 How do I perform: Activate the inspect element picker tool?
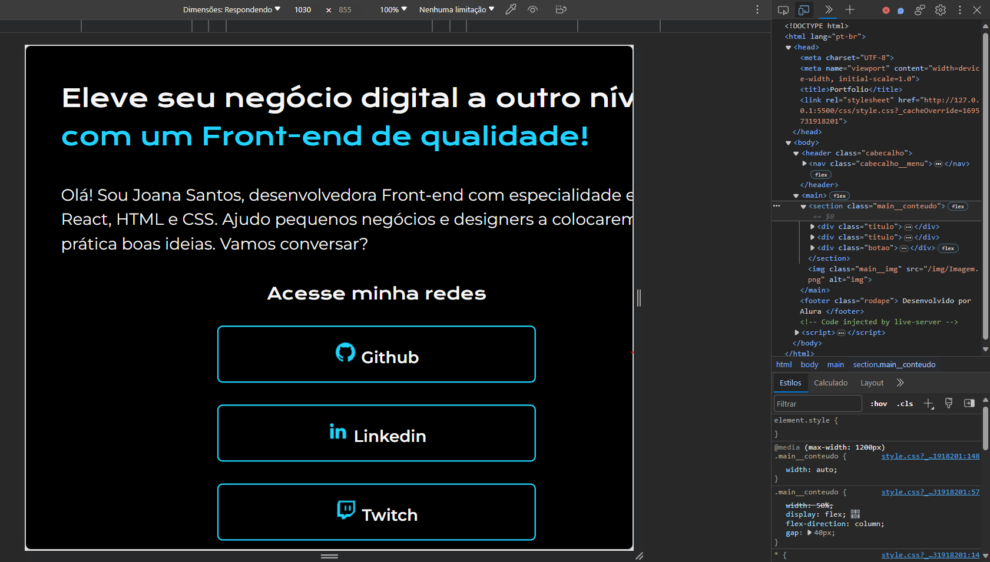click(x=783, y=10)
